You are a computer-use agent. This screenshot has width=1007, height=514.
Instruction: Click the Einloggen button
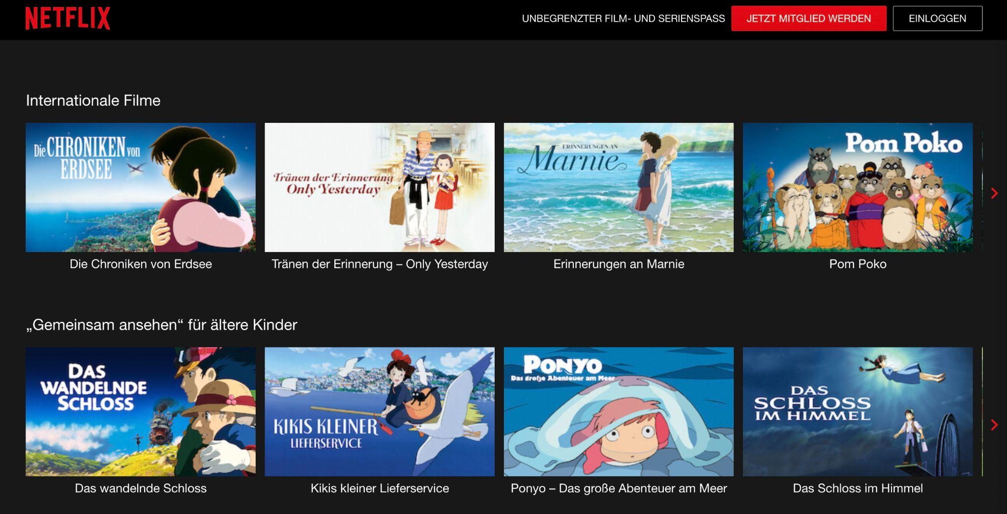point(937,19)
